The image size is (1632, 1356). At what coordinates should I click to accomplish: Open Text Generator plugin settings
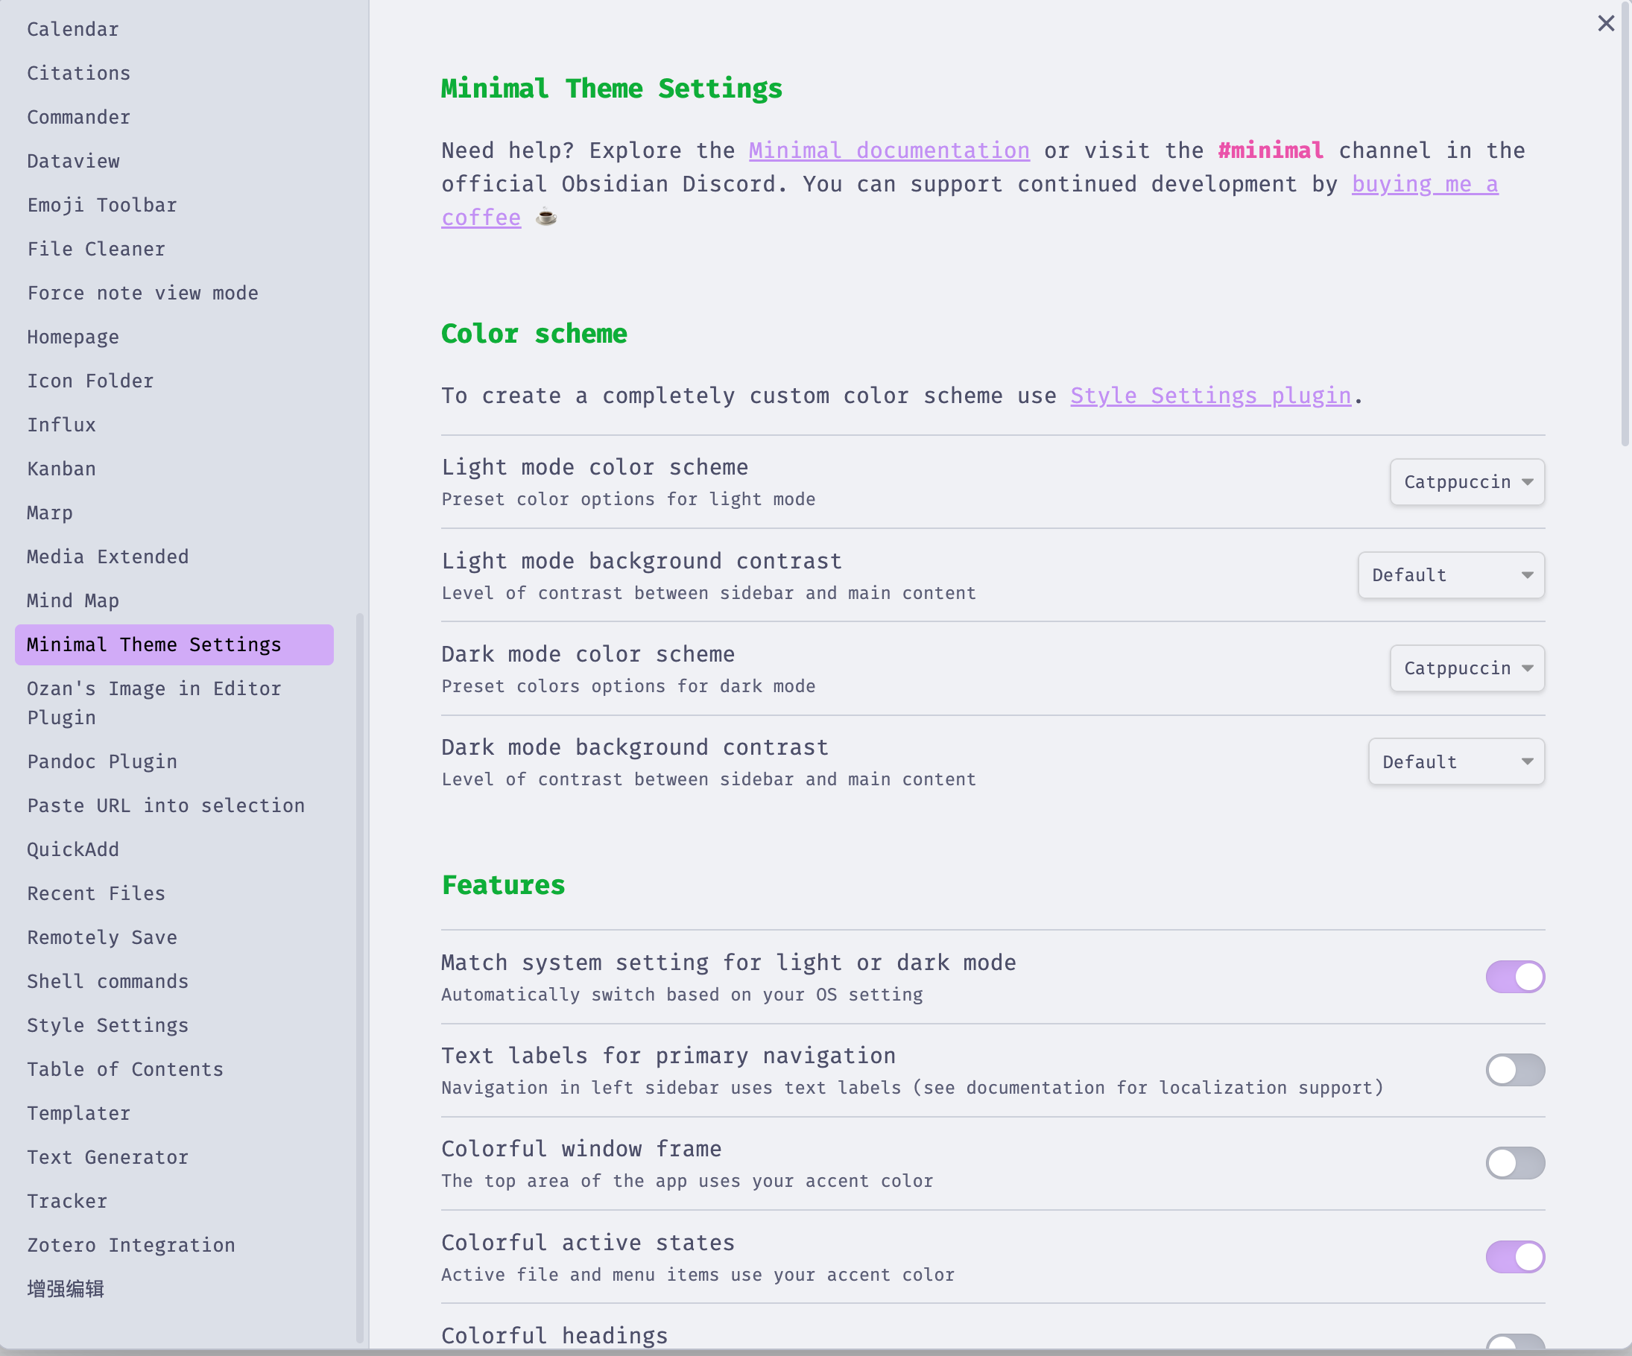[x=109, y=1157]
